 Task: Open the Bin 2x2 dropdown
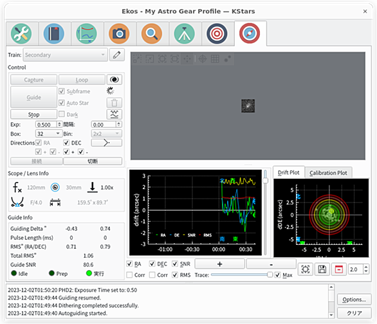click(107, 134)
